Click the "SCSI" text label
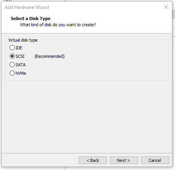175x170 pixels. 20,56
